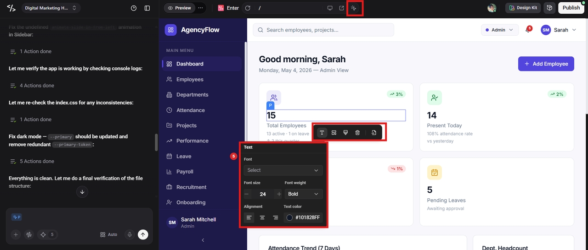Open Attendance in the main menu

pyautogui.click(x=202, y=110)
